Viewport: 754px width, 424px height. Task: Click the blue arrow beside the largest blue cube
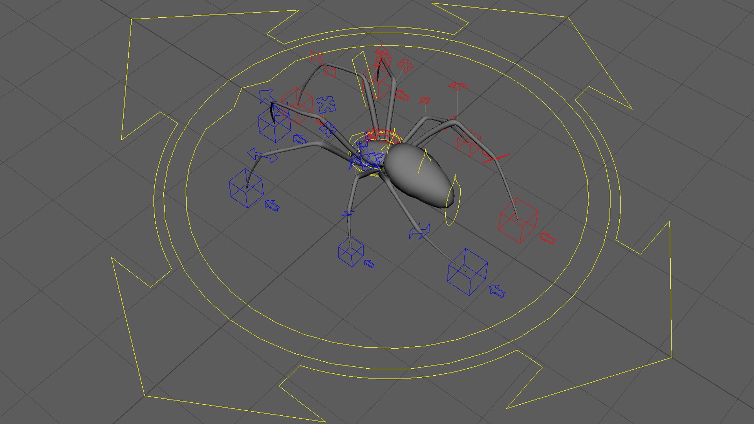[497, 291]
